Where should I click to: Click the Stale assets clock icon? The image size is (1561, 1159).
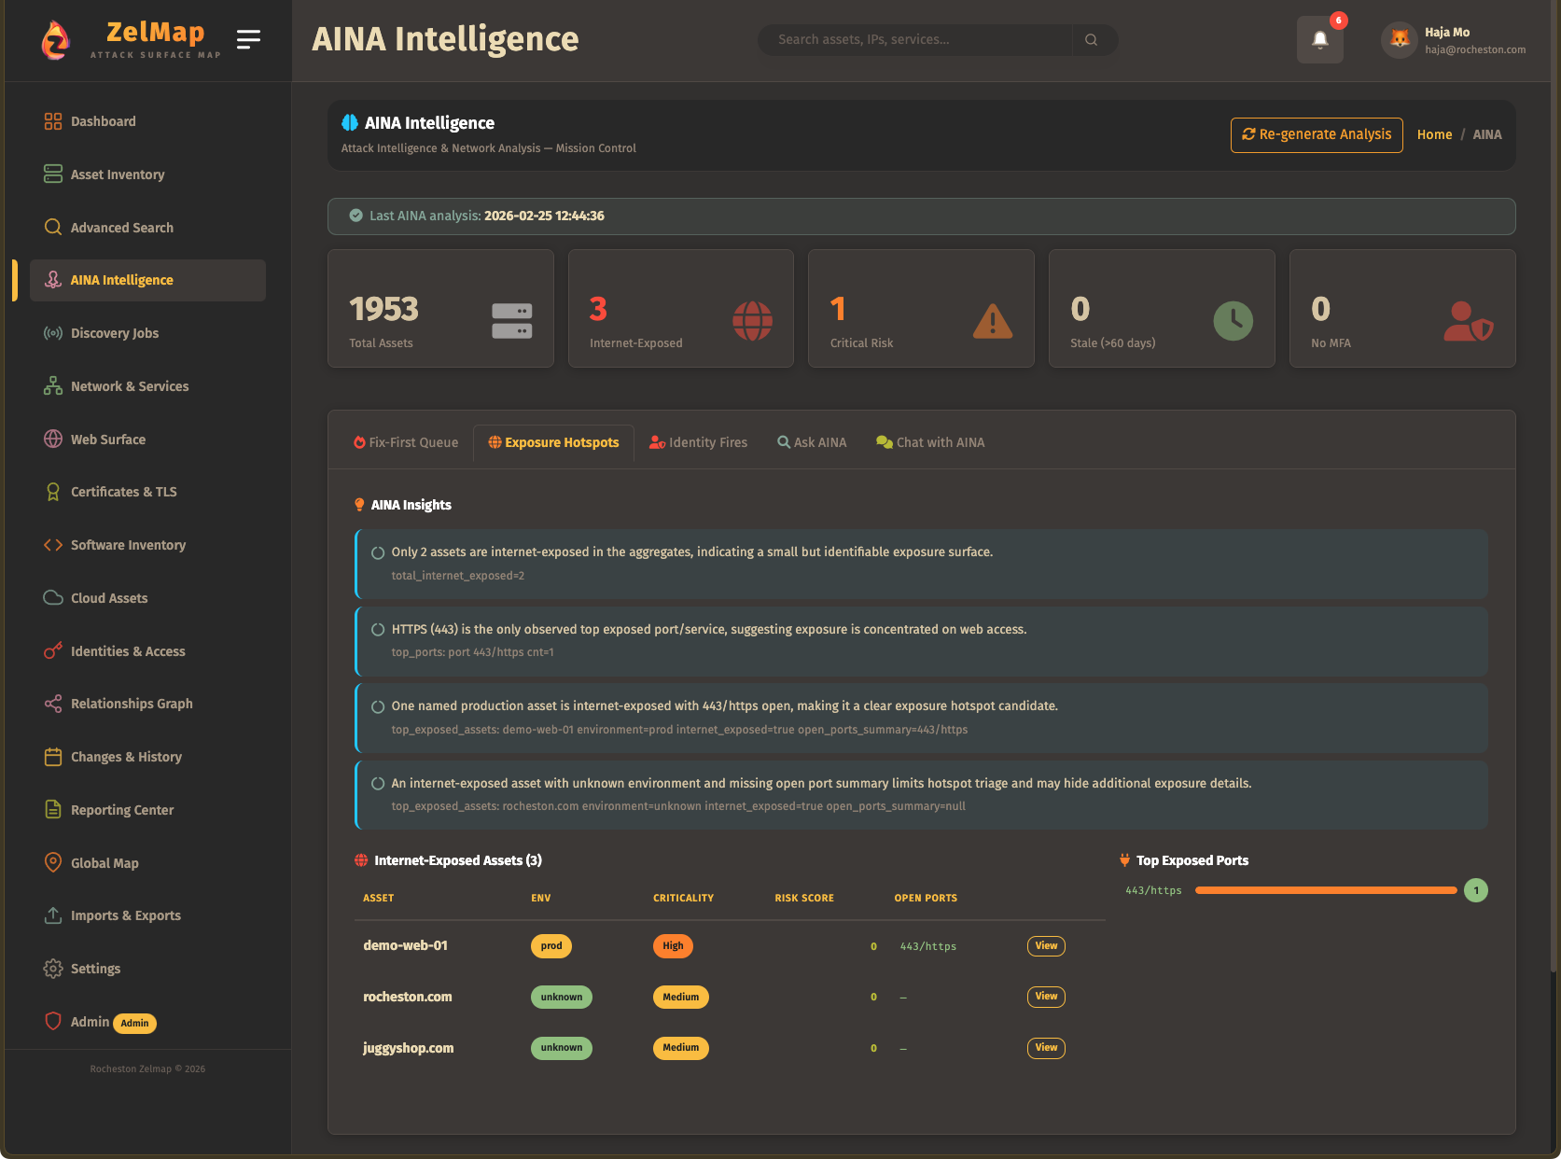[1233, 321]
